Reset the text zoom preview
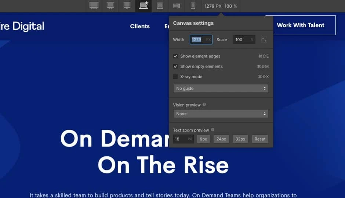This screenshot has width=345, height=198. 260,139
